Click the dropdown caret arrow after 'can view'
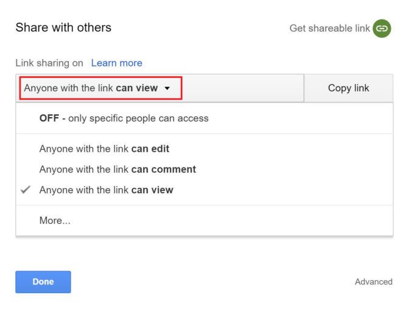The height and width of the screenshot is (309, 408). [x=167, y=88]
